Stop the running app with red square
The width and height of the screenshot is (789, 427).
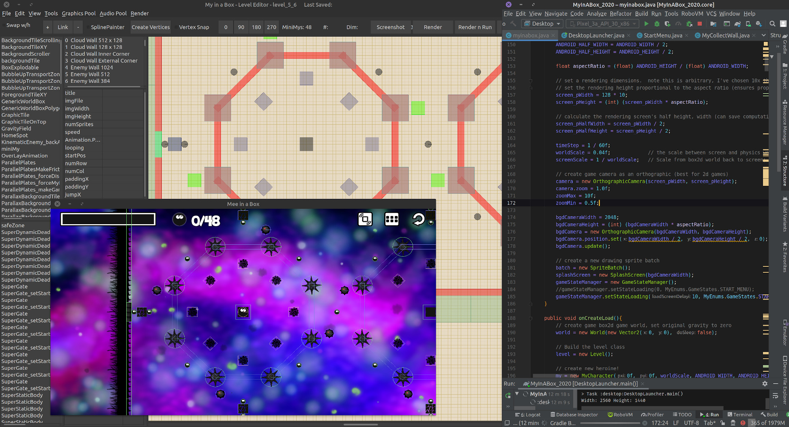point(699,24)
